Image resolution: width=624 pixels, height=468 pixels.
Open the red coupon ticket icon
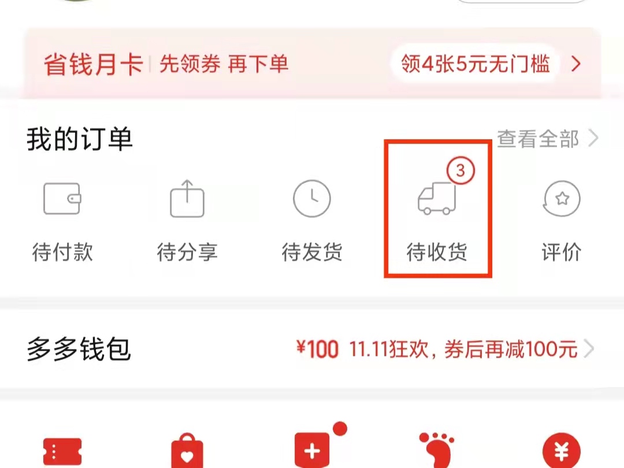click(x=62, y=452)
